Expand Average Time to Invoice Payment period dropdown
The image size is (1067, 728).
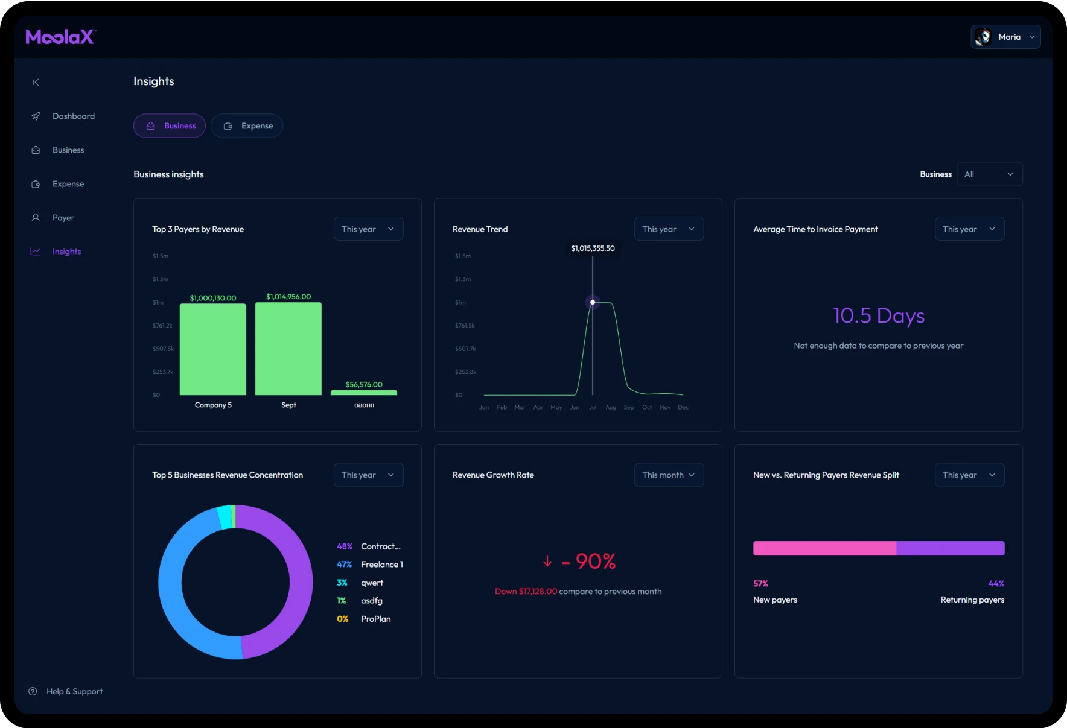point(969,229)
